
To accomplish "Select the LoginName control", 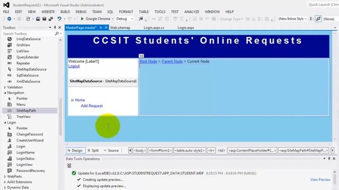I will (25, 153).
